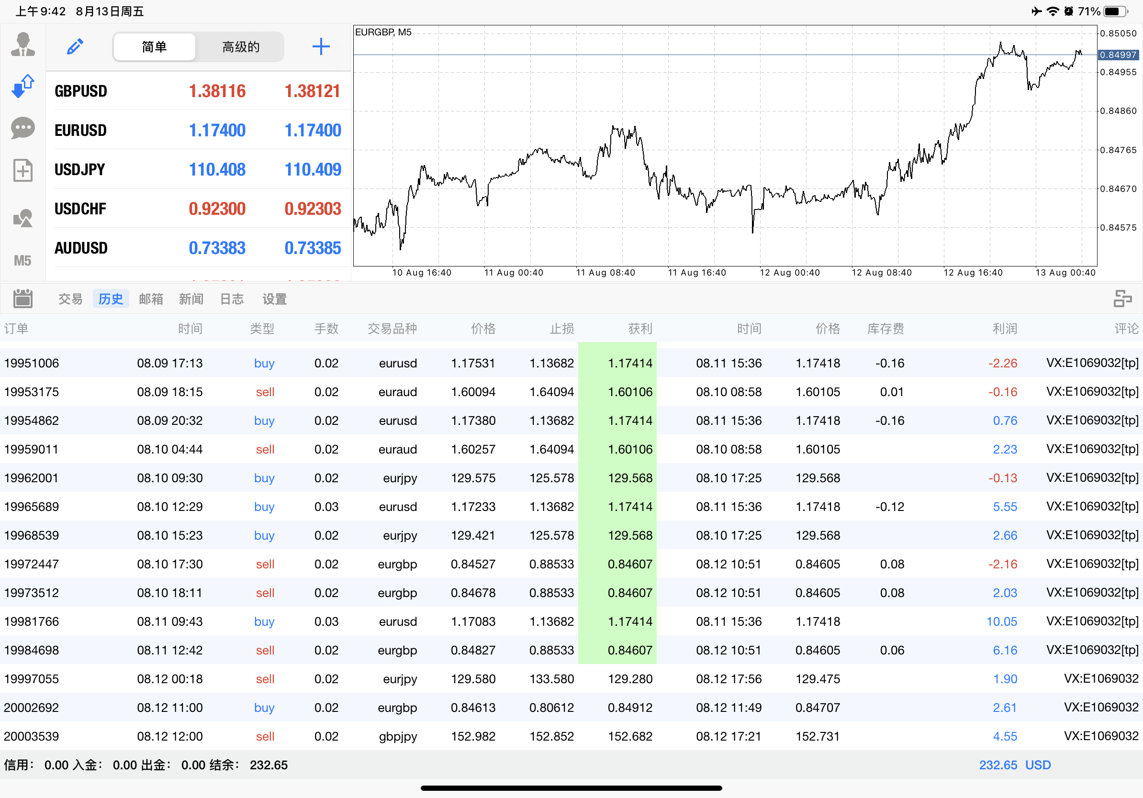Open the 邮箱 tab

[151, 299]
